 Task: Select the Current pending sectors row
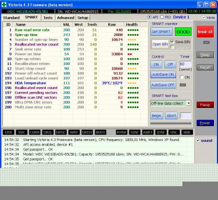75,92
